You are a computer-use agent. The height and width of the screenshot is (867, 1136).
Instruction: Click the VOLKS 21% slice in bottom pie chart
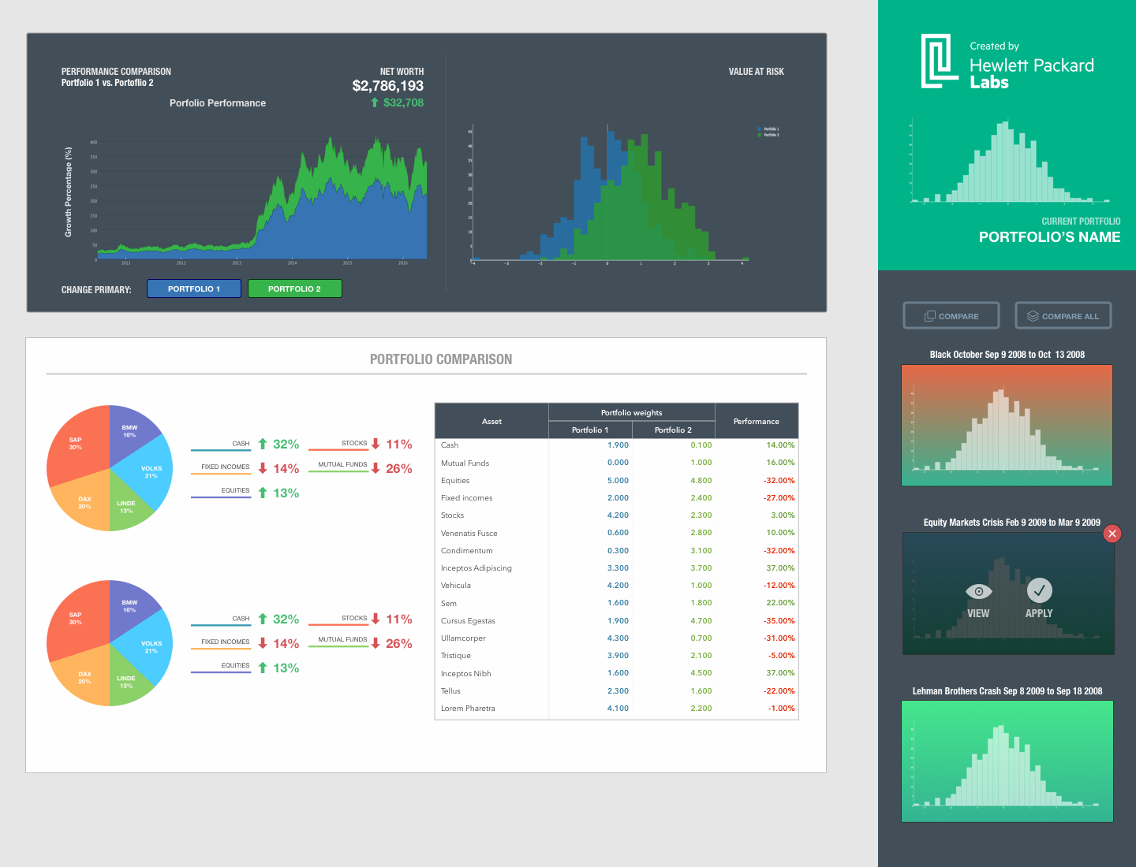(148, 646)
